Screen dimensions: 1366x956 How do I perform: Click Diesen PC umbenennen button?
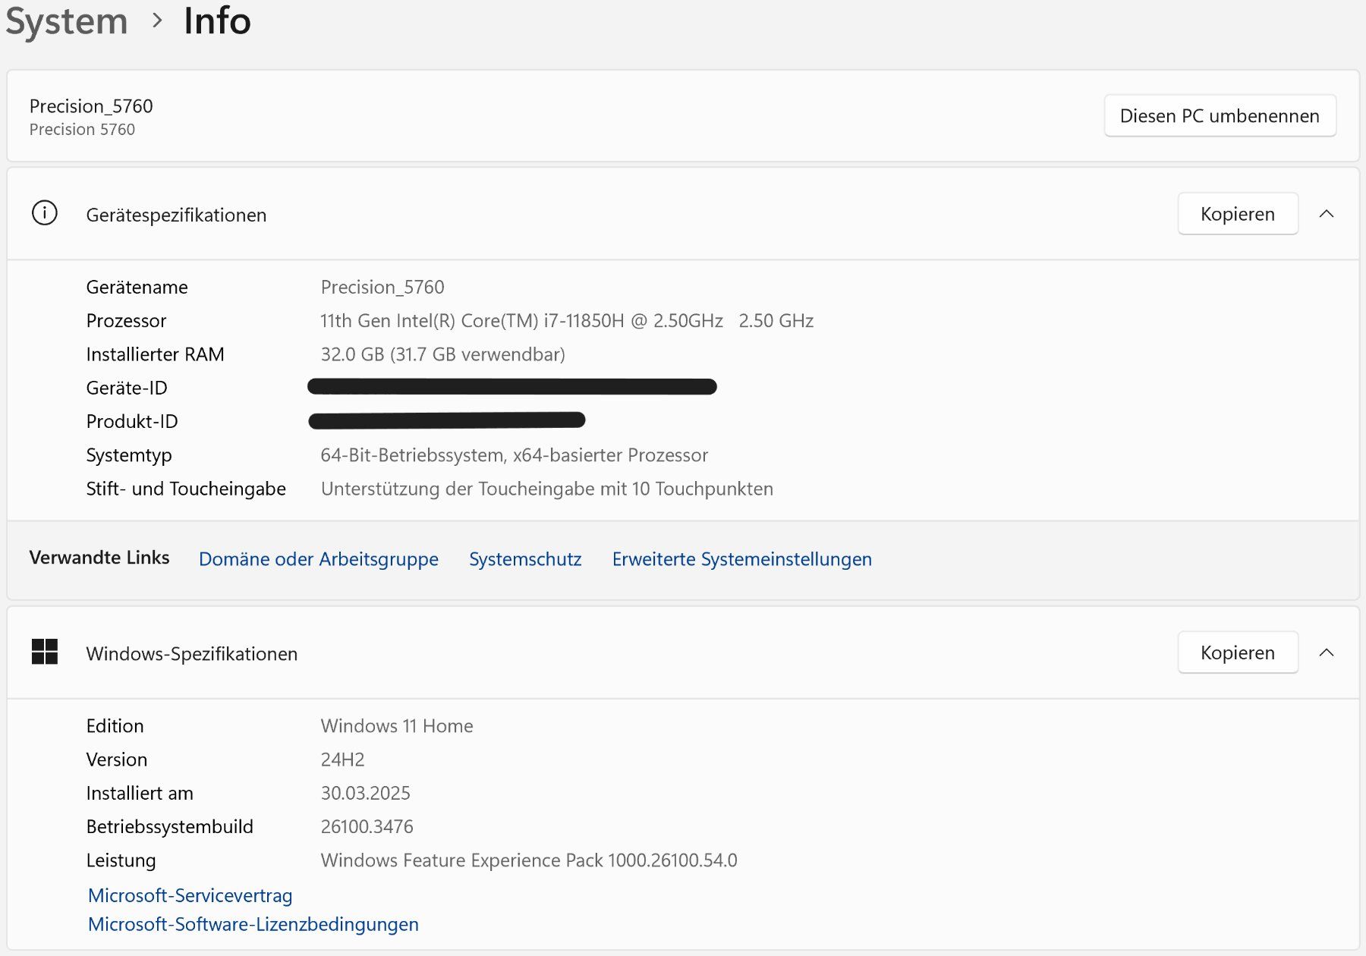pos(1220,115)
